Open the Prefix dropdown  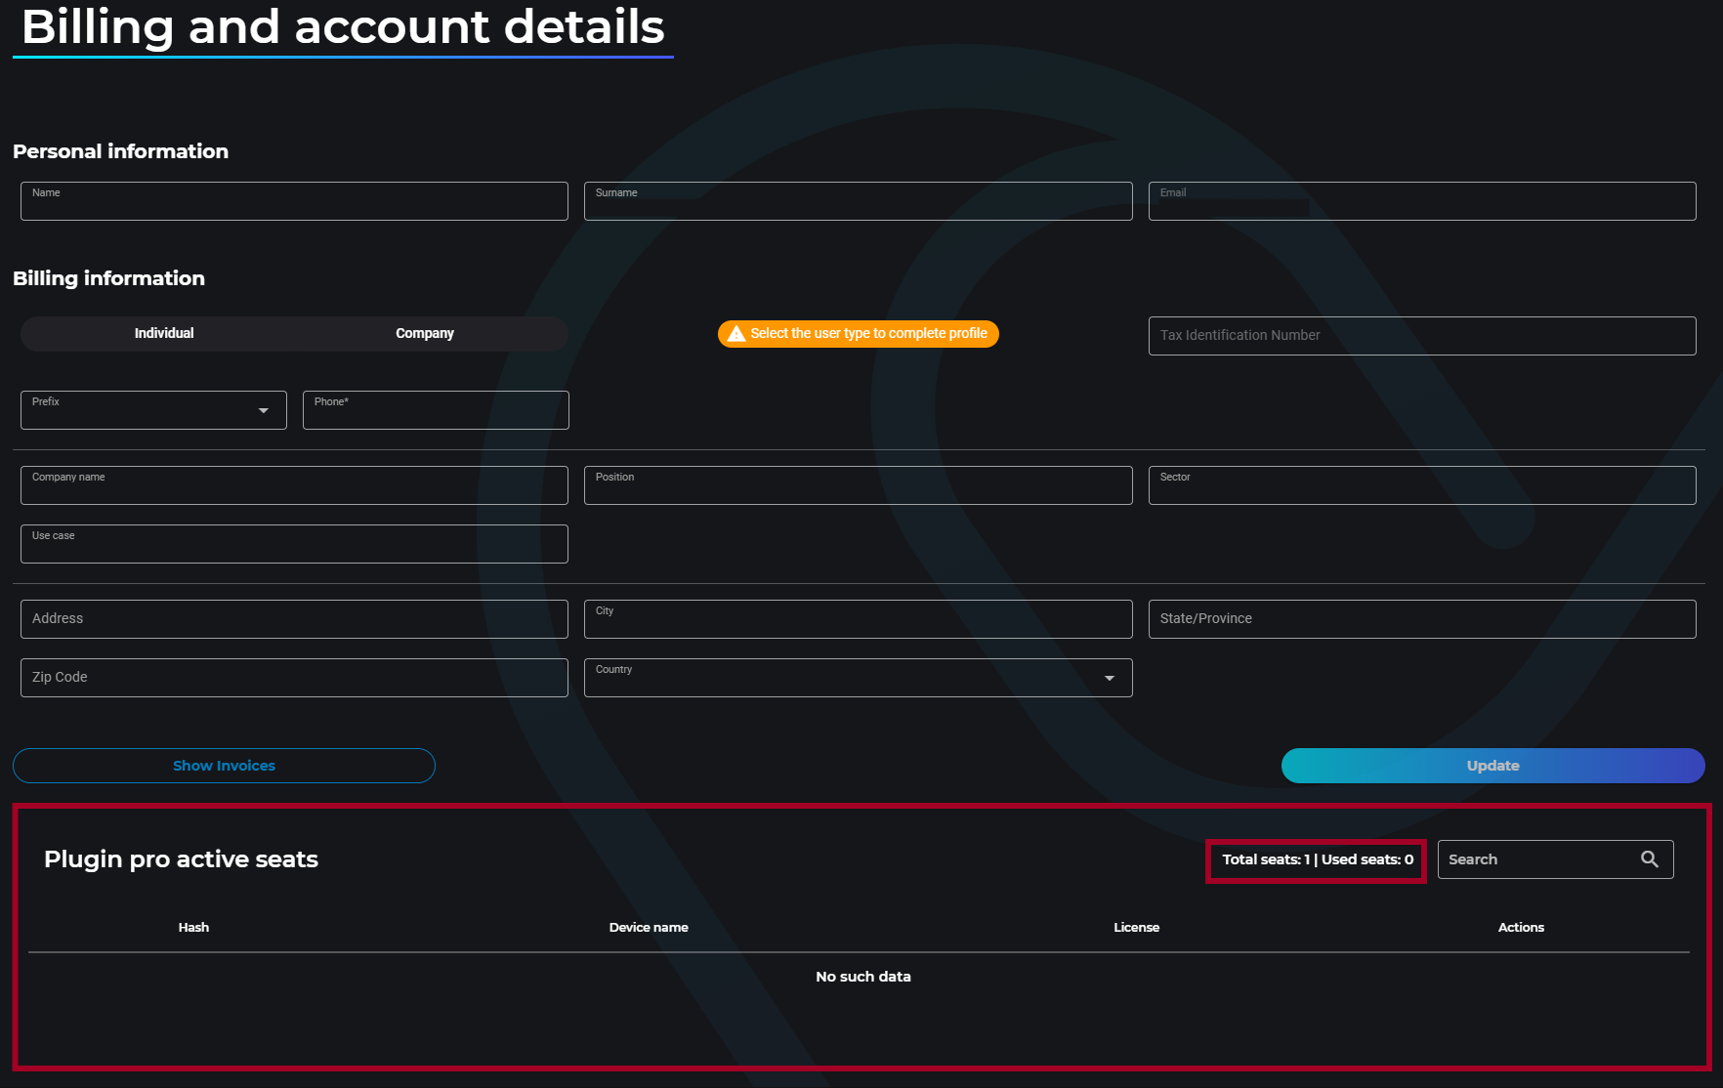153,410
